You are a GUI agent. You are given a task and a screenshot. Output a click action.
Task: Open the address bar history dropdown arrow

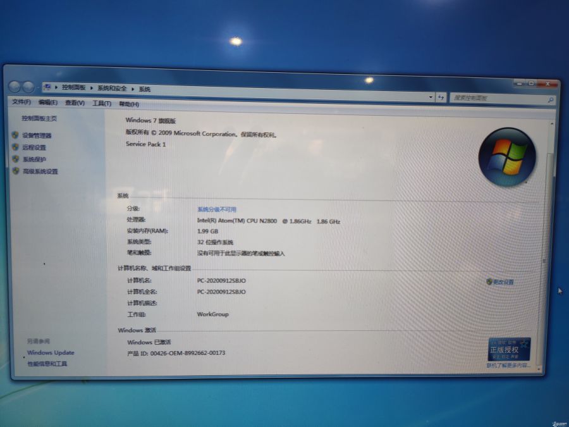pos(431,97)
